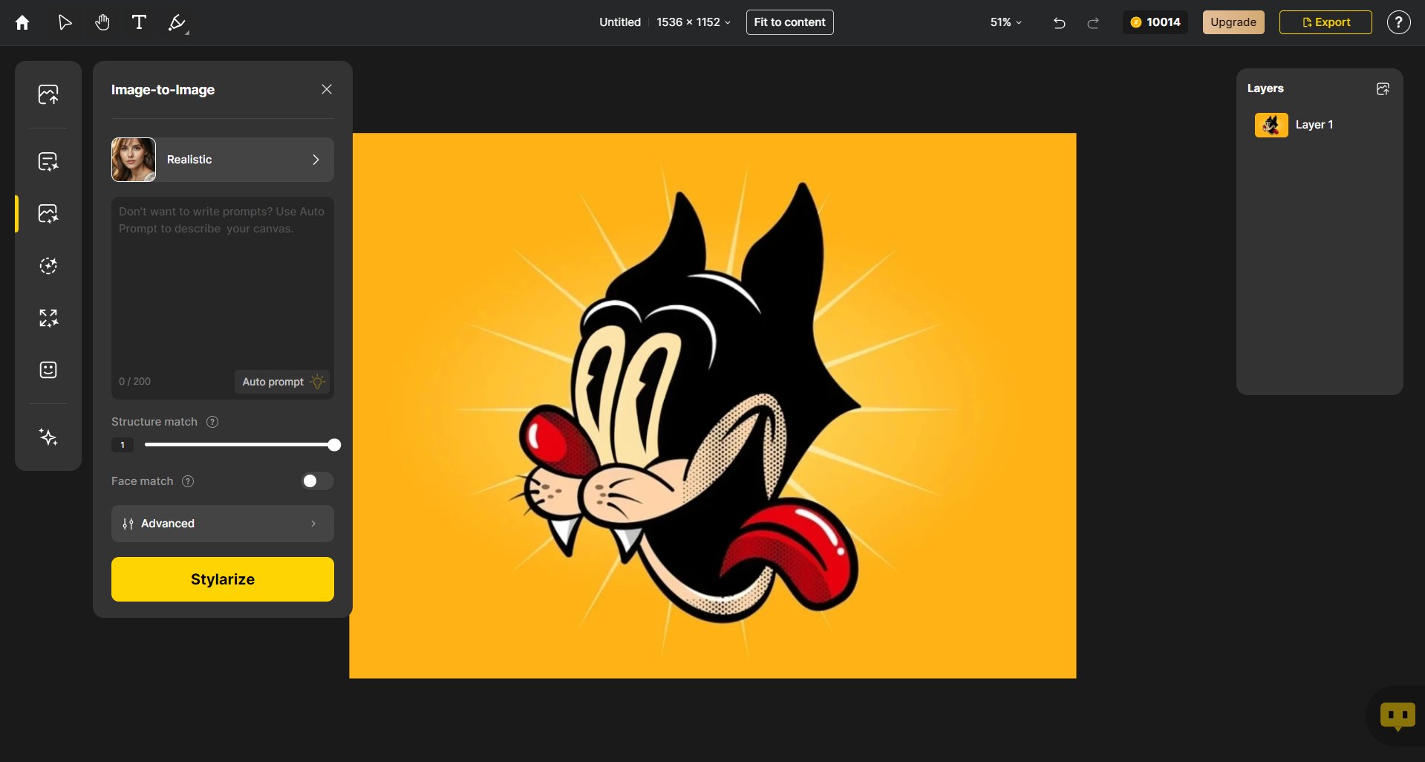Viewport: 1425px width, 762px height.
Task: Select Layer 1 in Layers panel
Action: coord(1320,125)
